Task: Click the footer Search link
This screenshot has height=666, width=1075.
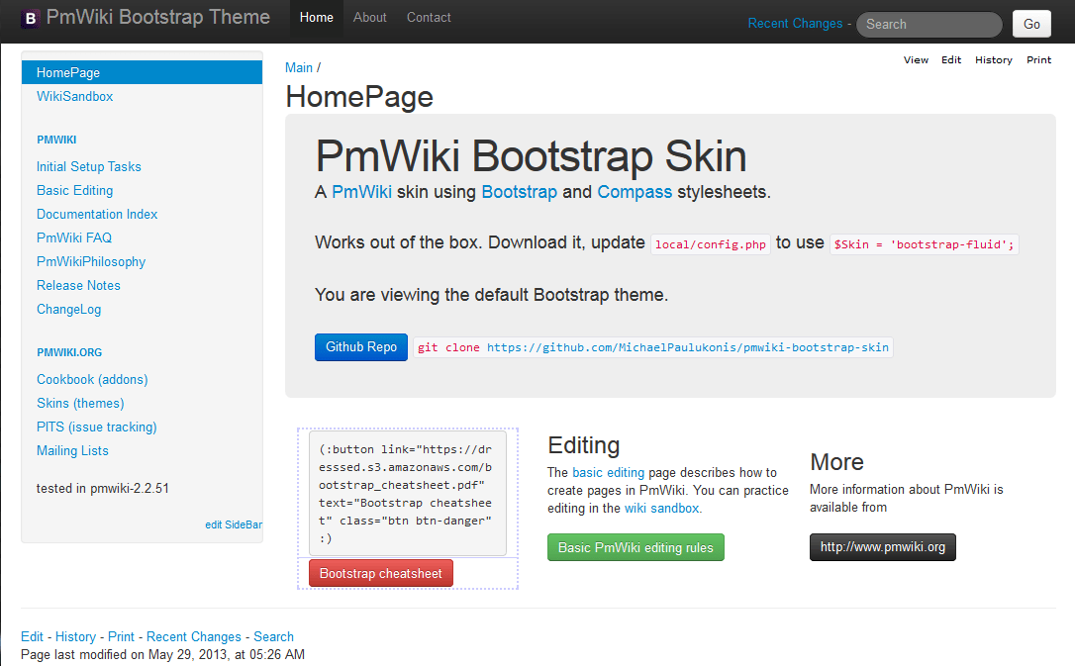Action: [273, 636]
